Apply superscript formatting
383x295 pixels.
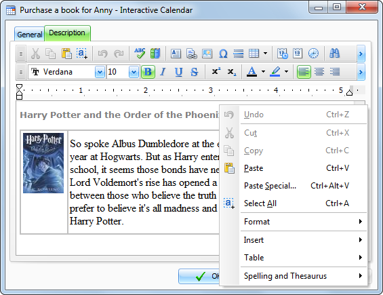216,71
